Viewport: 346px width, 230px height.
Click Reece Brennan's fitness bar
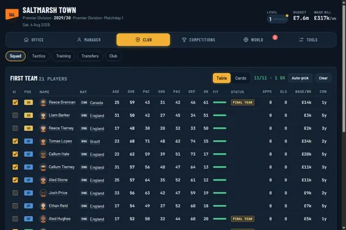[219, 102]
